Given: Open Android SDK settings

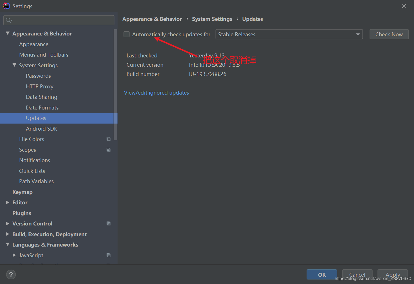Looking at the screenshot, I should pyautogui.click(x=42, y=129).
